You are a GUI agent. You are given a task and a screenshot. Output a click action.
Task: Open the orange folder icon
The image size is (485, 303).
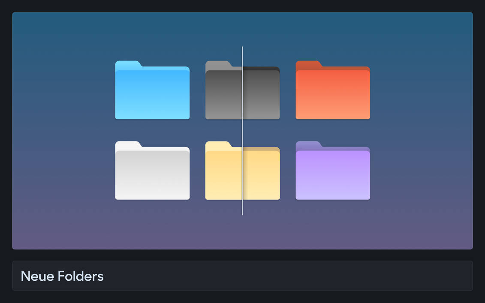[332, 92]
